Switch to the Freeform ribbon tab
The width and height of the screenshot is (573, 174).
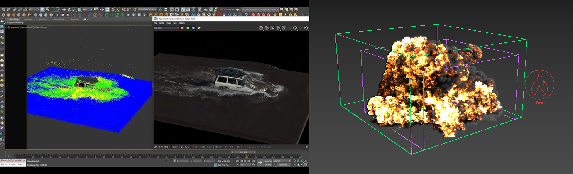click(x=27, y=19)
